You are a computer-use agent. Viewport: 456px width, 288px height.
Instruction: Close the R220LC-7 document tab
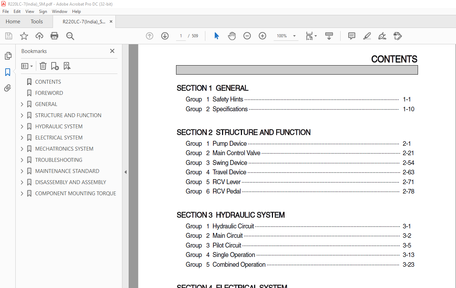[111, 22]
